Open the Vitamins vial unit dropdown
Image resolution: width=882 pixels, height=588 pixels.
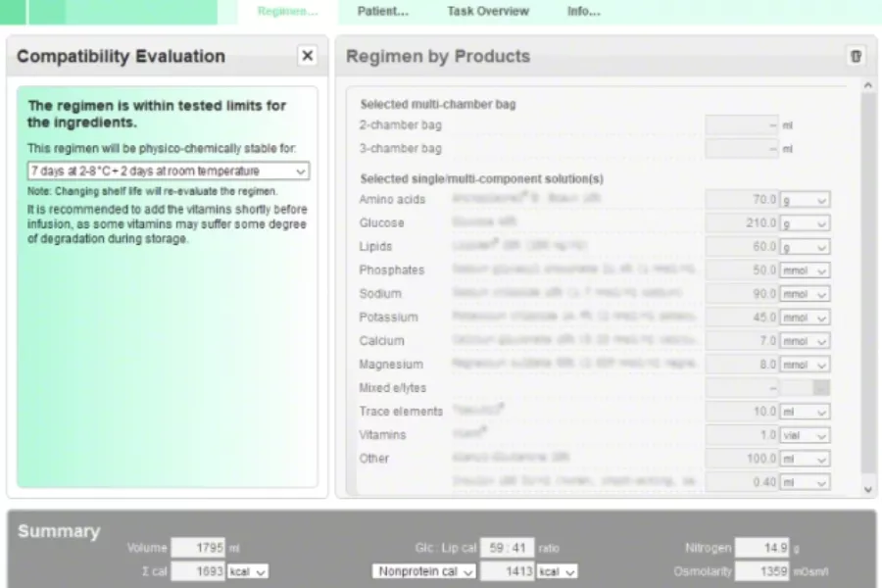tap(804, 435)
